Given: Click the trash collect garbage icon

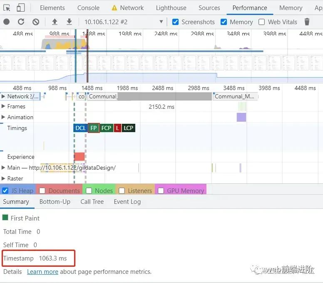Looking at the screenshot, I should coord(307,22).
